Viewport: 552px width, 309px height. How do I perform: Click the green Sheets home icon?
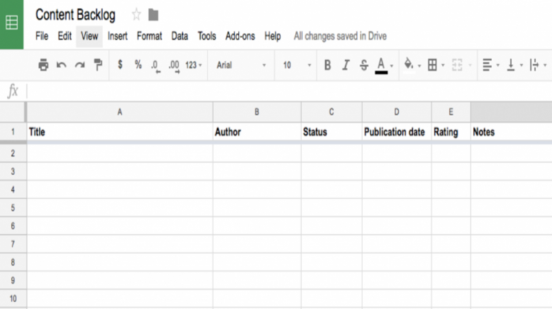[x=12, y=23]
